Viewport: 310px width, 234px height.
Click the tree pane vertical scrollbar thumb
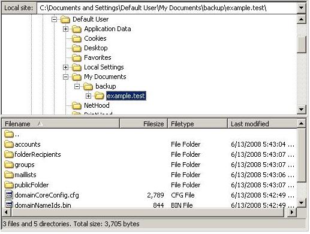coord(301,44)
